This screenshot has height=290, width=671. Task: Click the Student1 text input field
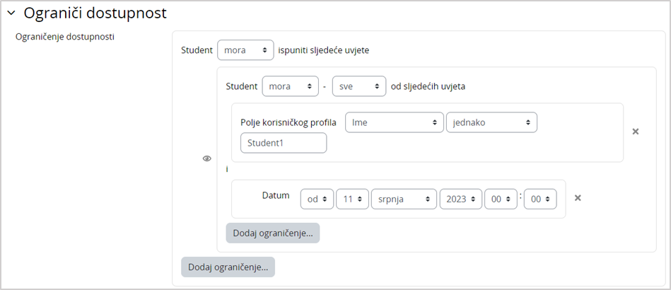[284, 143]
